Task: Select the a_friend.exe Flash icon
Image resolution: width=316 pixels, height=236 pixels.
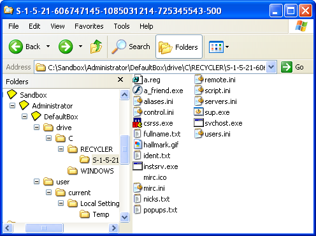Action: coord(137,91)
